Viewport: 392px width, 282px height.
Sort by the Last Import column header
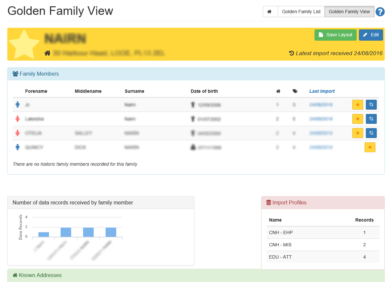click(322, 91)
